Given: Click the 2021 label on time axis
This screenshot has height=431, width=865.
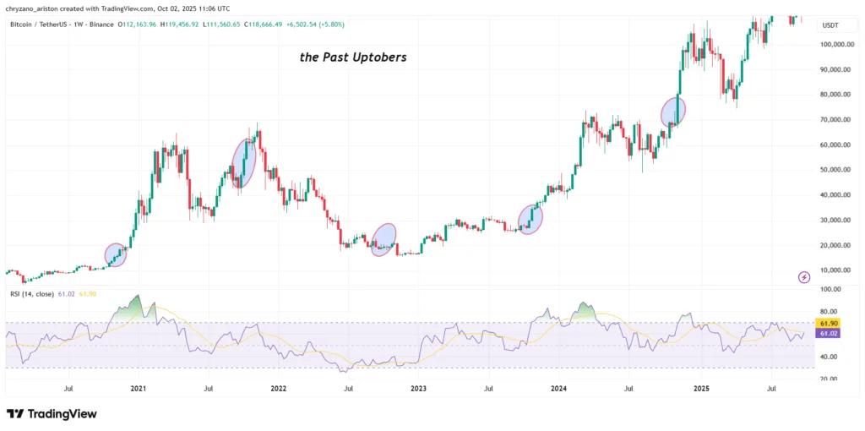Looking at the screenshot, I should coord(139,389).
